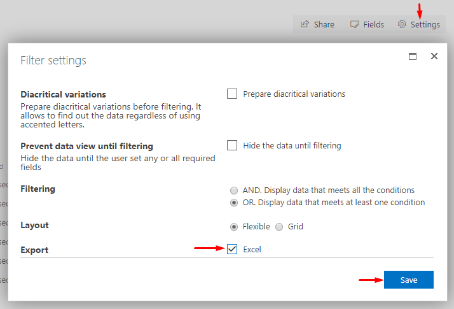Viewport: 454px width, 309px height.
Task: Select the OR filtering radio button
Action: pyautogui.click(x=234, y=203)
